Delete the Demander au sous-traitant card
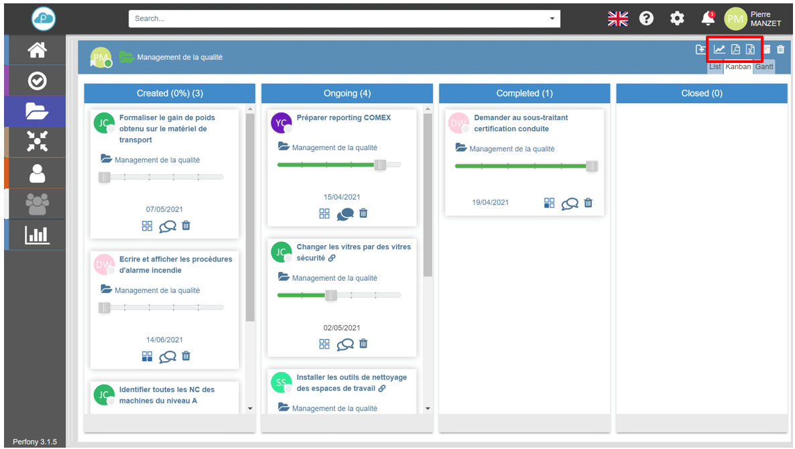Screen dimensions: 795x449 click(x=588, y=203)
